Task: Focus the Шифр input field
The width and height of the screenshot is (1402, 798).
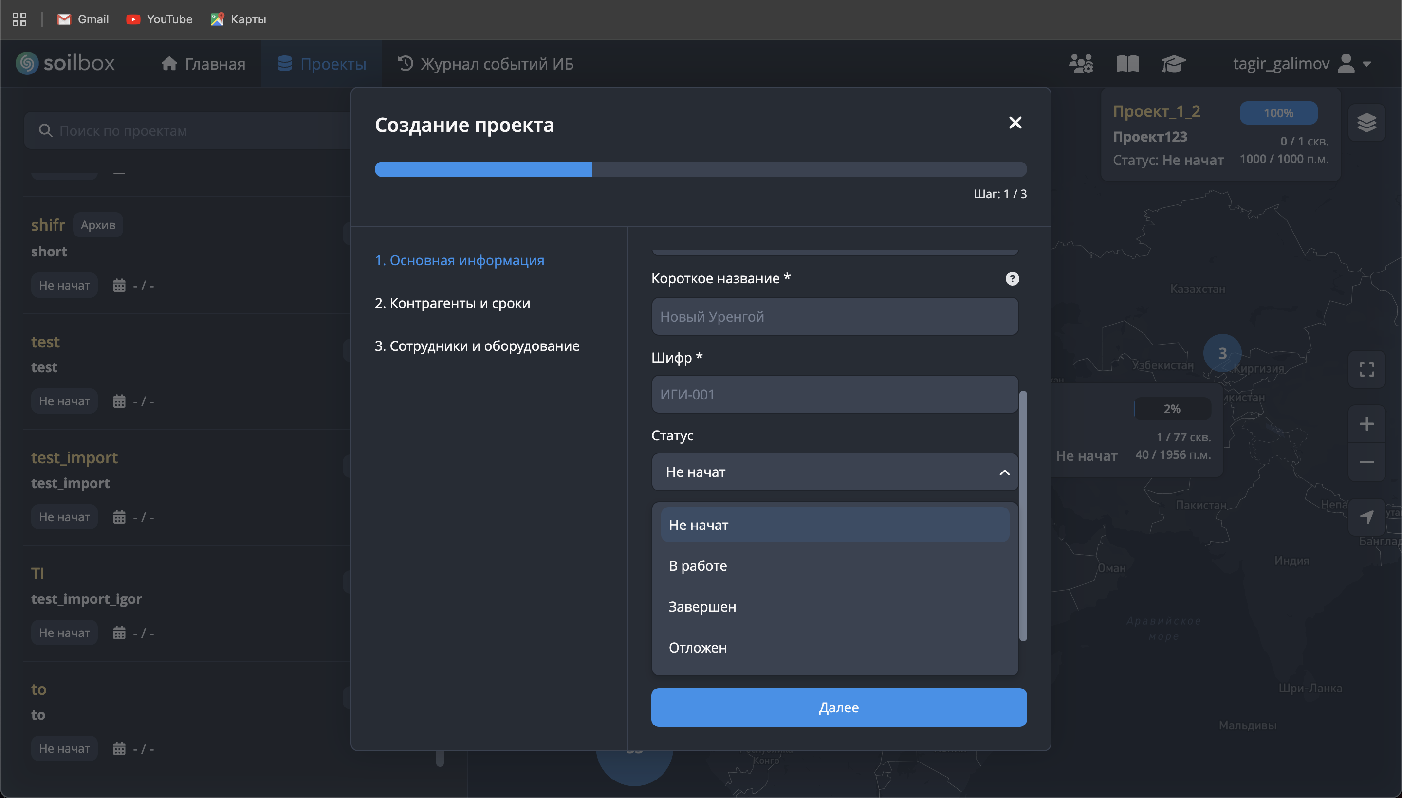Action: (x=834, y=394)
